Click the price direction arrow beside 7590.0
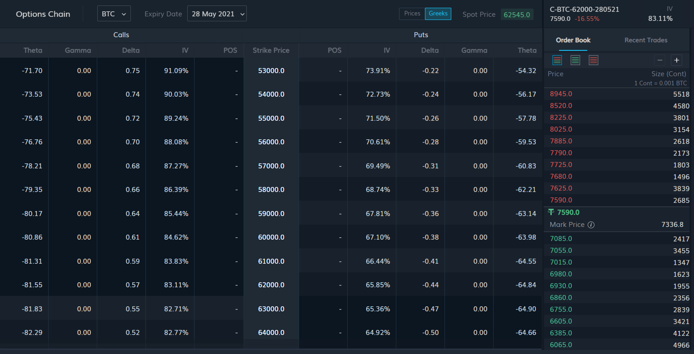 click(551, 212)
